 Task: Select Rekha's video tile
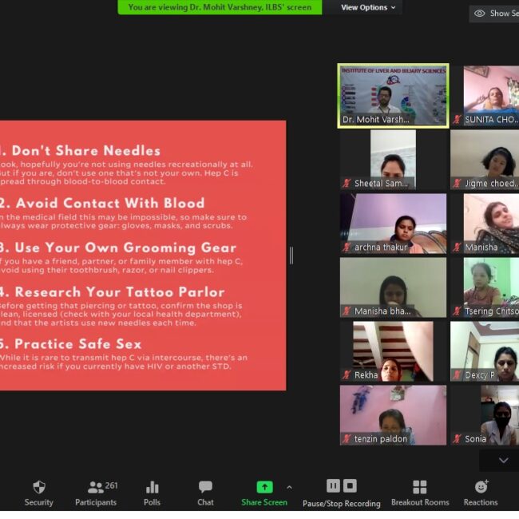(x=393, y=351)
